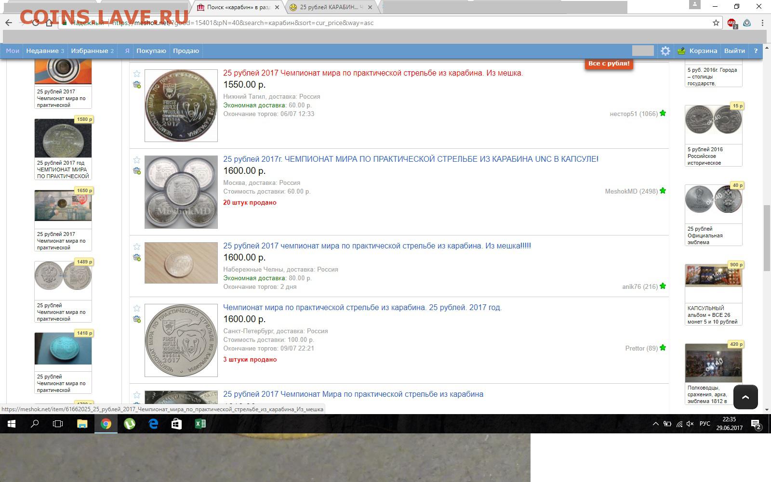Open File Explorer from the taskbar
Screen dimensions: 771x482
coord(82,424)
